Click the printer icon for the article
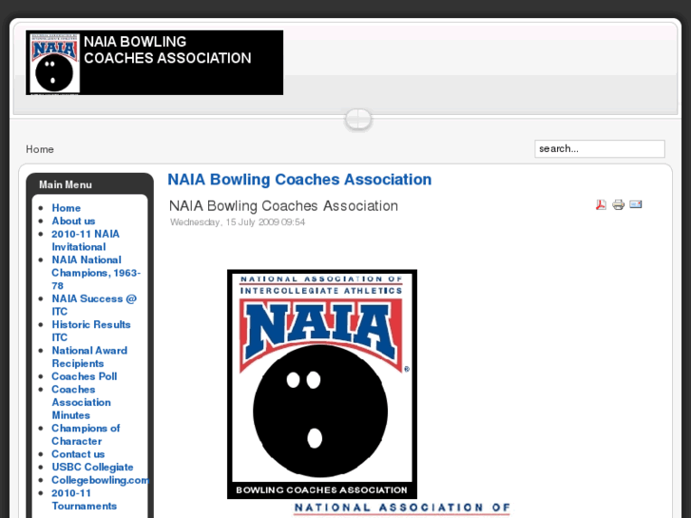The height and width of the screenshot is (518, 691). (618, 205)
